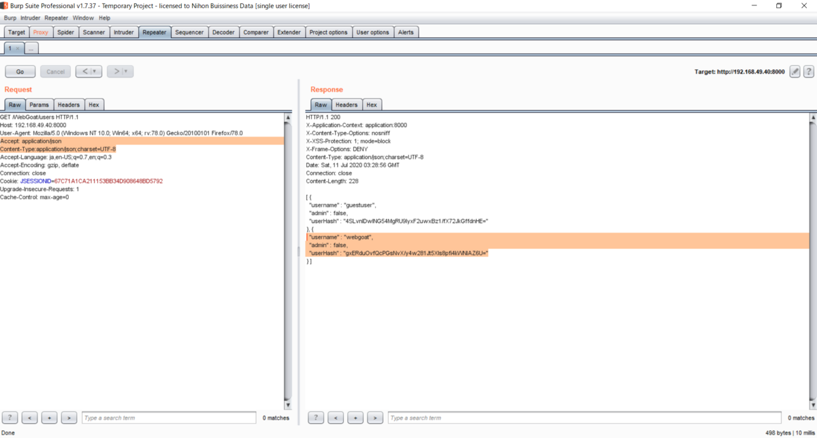The image size is (817, 438).
Task: Click the GET /WebGoat/users request line
Action: [x=40, y=117]
